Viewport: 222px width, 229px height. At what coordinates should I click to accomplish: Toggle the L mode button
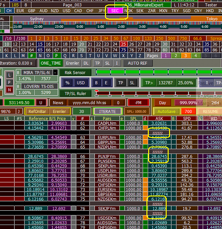coord(10,75)
